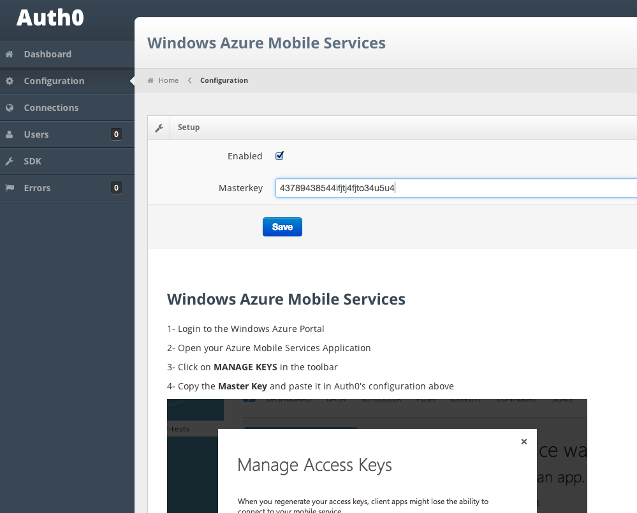The height and width of the screenshot is (513, 637).
Task: Open the Users menu item
Action: click(x=67, y=134)
